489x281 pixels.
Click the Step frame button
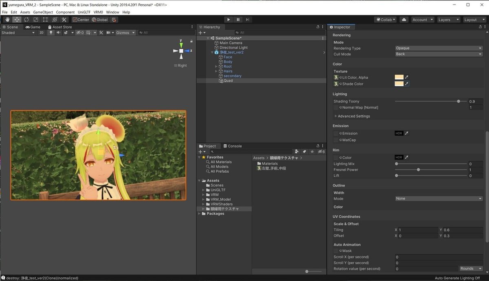(x=247, y=20)
